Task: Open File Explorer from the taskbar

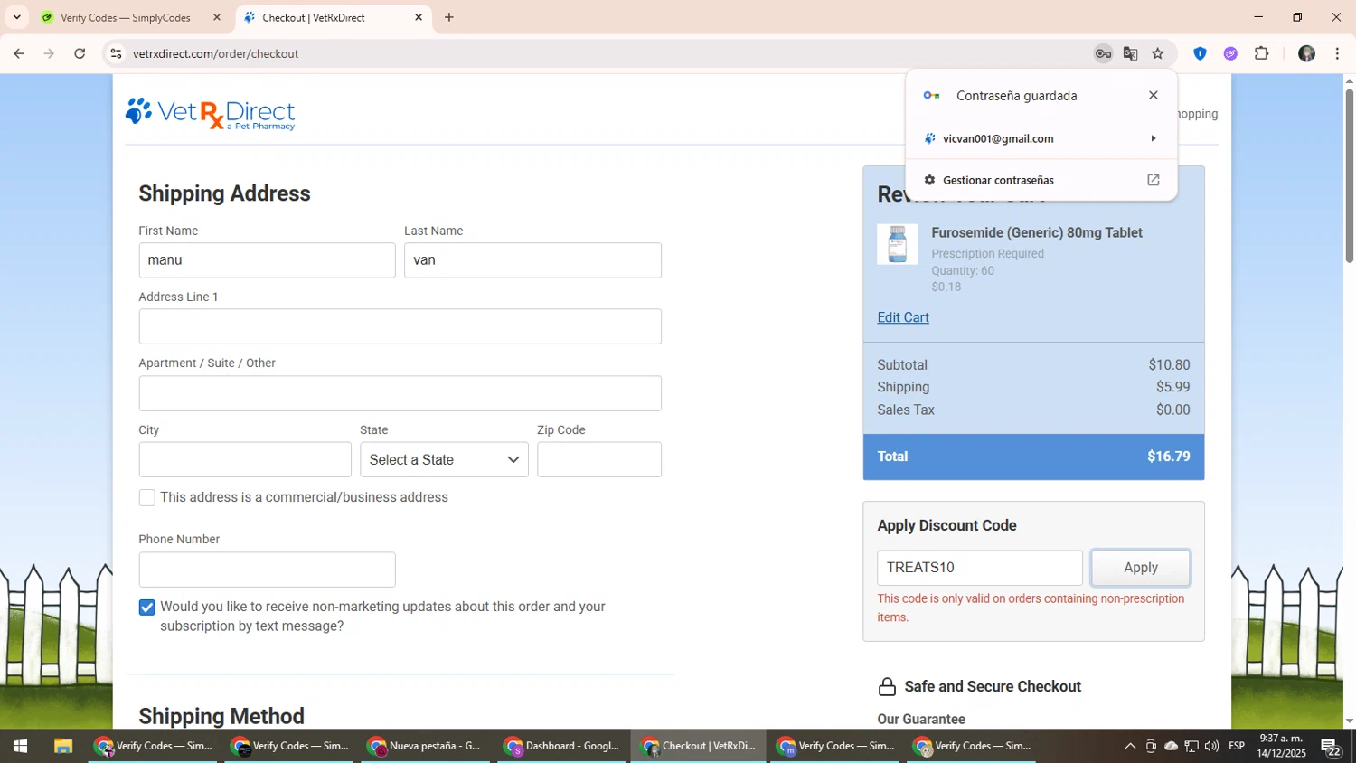Action: tap(62, 746)
